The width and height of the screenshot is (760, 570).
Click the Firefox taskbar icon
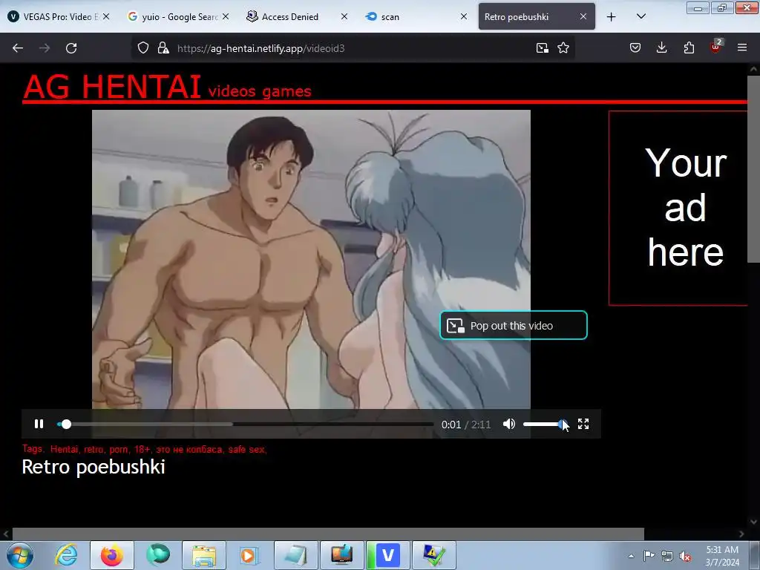click(112, 555)
